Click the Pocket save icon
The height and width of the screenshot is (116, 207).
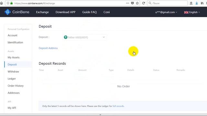pyautogui.click(x=132, y=3)
